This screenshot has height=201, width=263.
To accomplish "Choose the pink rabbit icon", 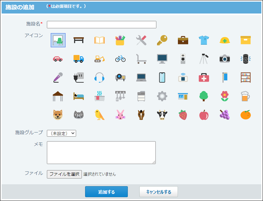I will (120, 115).
